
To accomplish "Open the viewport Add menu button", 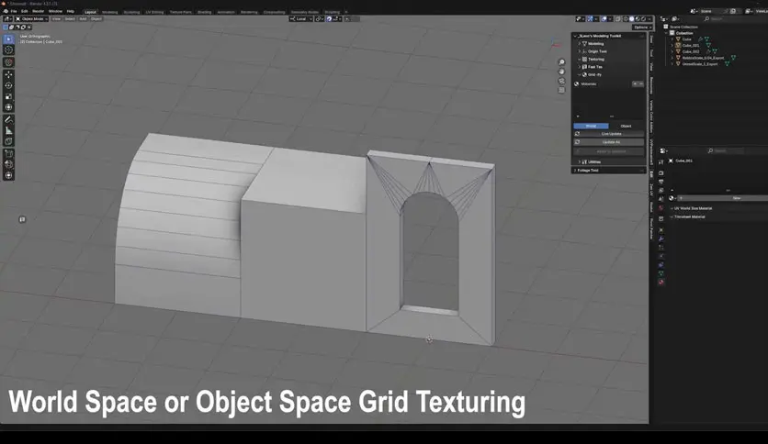I will (x=83, y=19).
